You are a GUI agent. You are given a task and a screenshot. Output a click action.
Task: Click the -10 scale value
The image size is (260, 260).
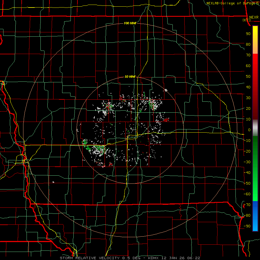(x=247, y=141)
